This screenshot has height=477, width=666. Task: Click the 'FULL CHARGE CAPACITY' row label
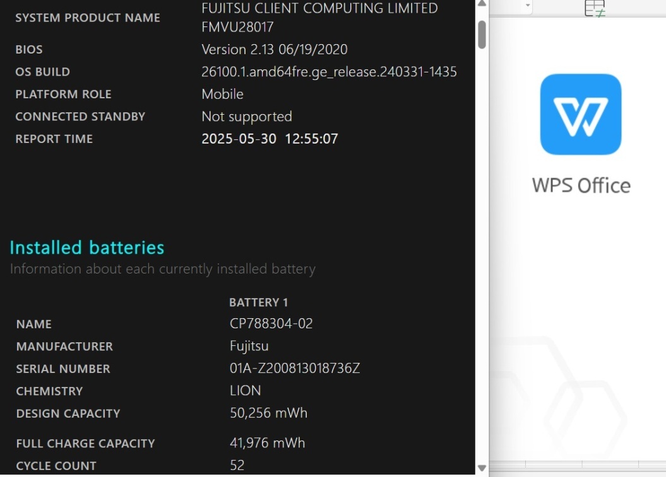86,444
